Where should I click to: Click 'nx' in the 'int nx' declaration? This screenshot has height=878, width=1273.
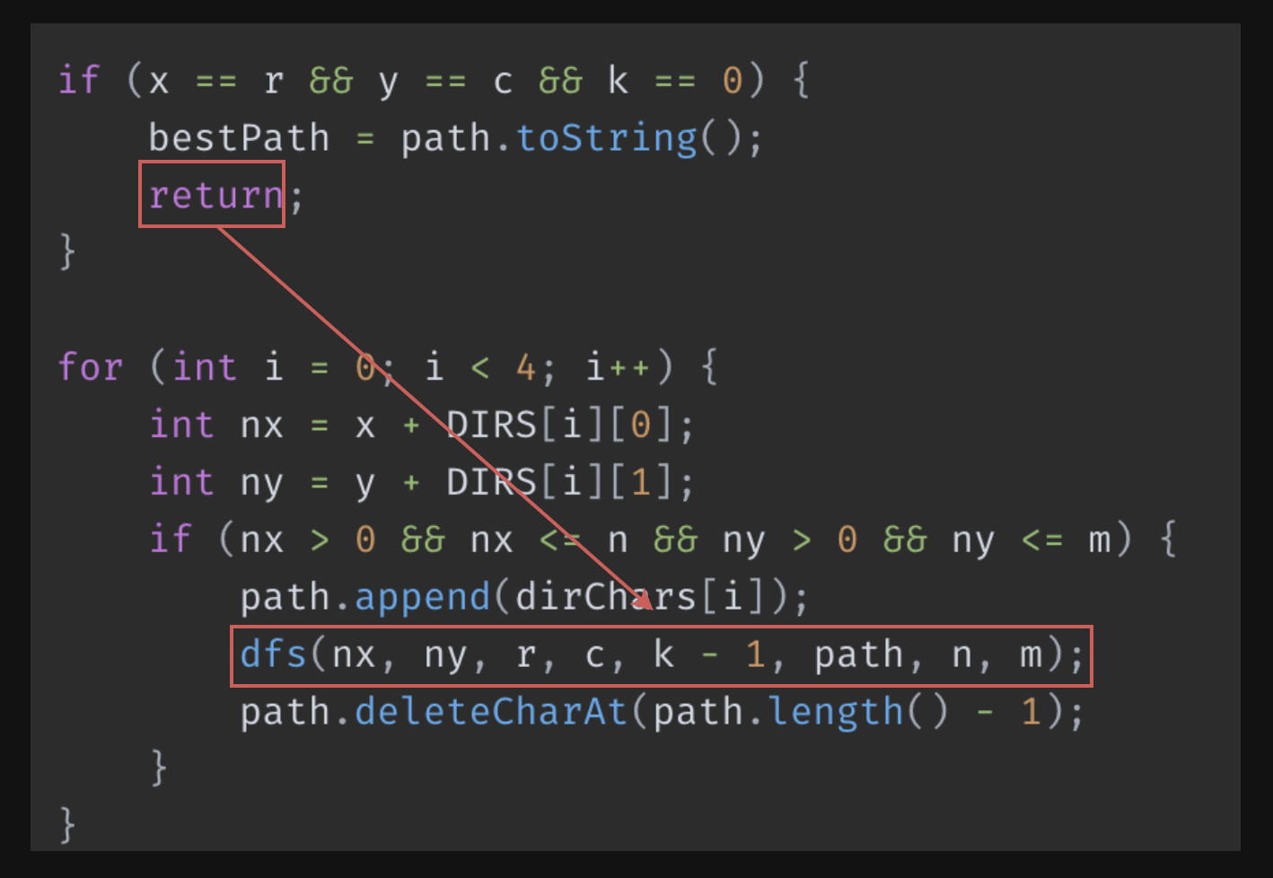[262, 425]
